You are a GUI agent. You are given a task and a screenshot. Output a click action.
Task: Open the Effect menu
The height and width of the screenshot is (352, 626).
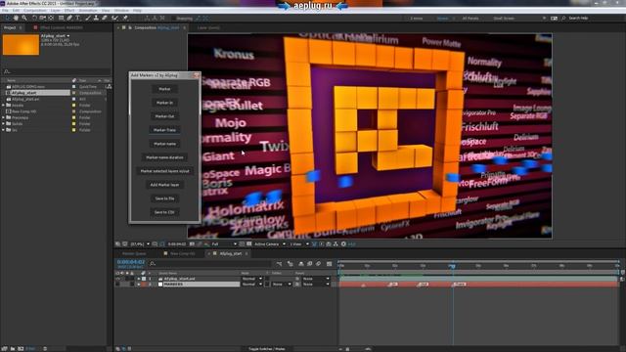[x=69, y=11]
